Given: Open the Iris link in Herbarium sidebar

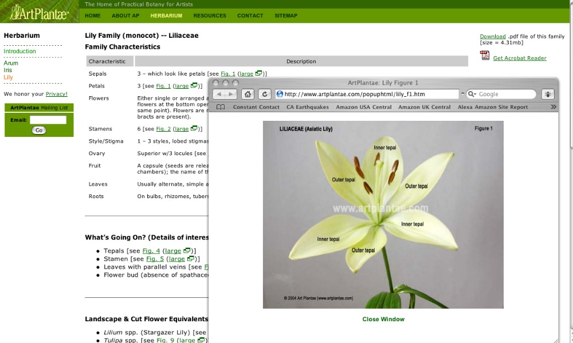Looking at the screenshot, I should click(x=8, y=70).
